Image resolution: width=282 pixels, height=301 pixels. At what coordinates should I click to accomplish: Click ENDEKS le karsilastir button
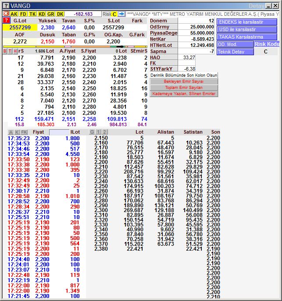click(x=247, y=22)
